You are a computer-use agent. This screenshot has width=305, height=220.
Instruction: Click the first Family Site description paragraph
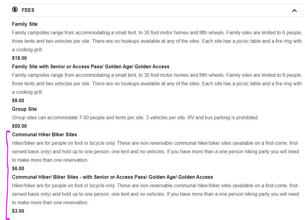157,41
